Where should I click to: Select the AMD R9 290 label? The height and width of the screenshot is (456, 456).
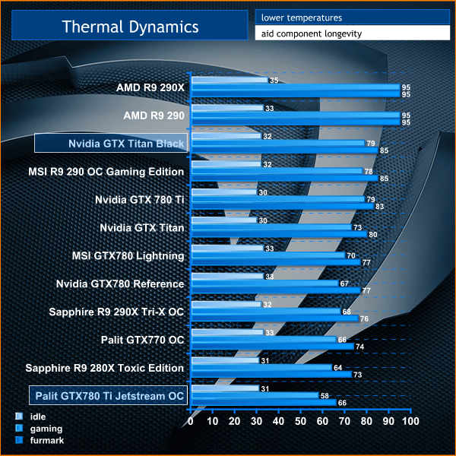click(x=154, y=116)
